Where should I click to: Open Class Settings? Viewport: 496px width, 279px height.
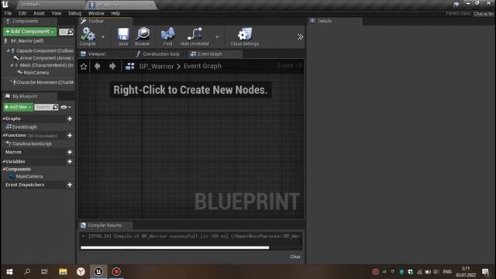245,36
